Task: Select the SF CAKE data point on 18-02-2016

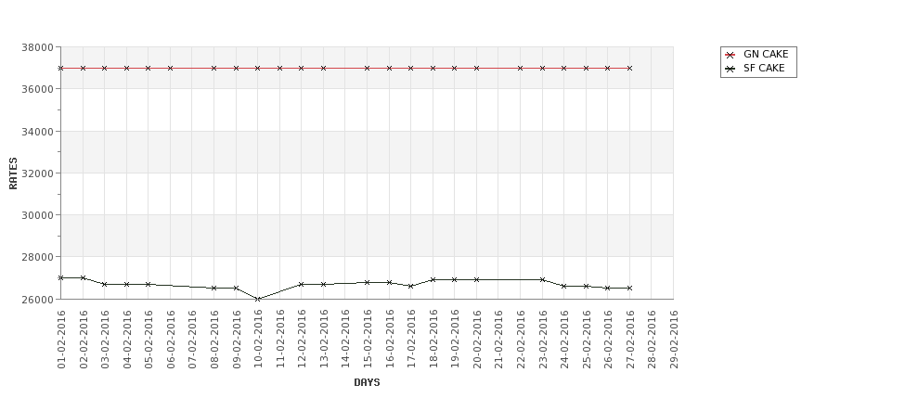Action: (x=433, y=280)
